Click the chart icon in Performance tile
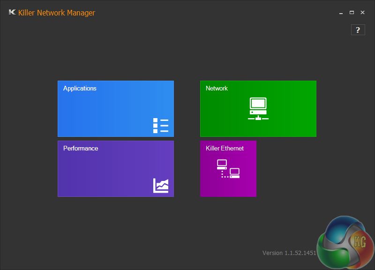 [x=161, y=186]
